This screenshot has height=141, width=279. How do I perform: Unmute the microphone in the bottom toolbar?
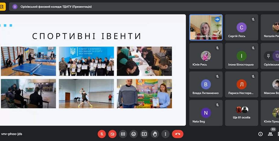102,134
